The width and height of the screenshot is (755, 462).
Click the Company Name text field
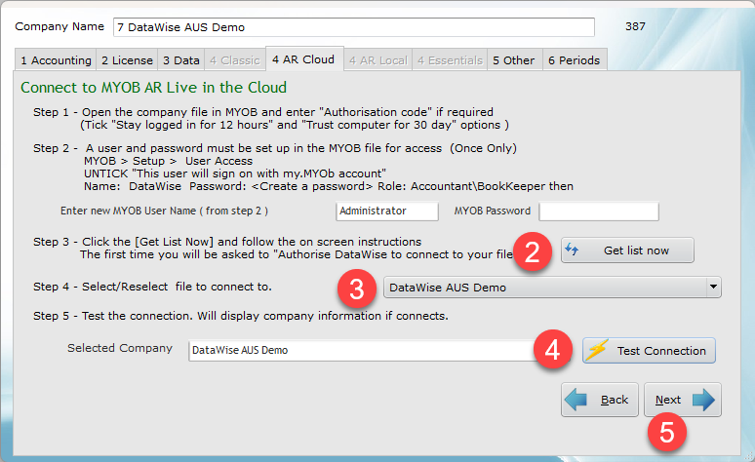[x=353, y=27]
